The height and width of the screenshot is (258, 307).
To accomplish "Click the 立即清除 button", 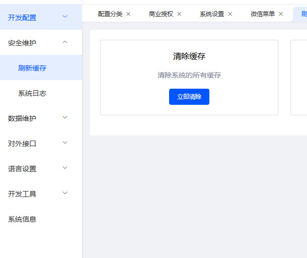I will coord(189,97).
